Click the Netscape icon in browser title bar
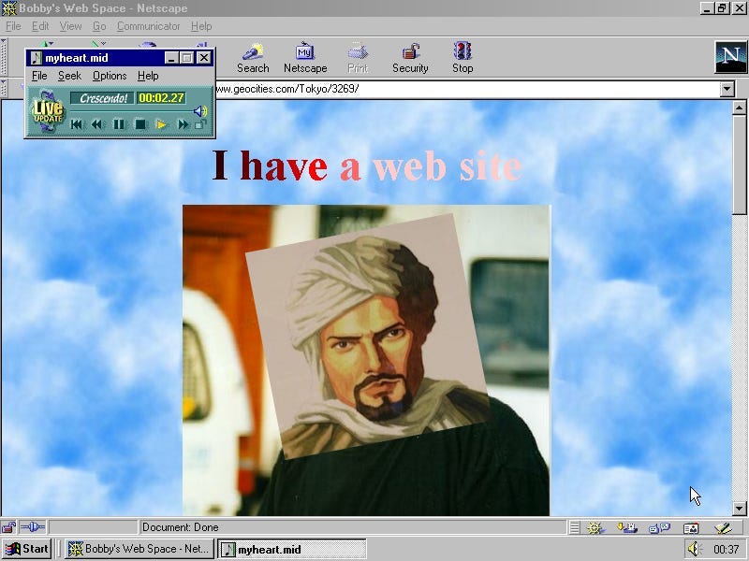The height and width of the screenshot is (561, 749). [x=8, y=8]
